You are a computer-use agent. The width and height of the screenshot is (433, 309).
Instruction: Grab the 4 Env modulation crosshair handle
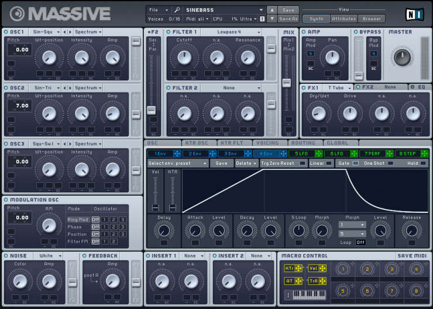[283, 154]
